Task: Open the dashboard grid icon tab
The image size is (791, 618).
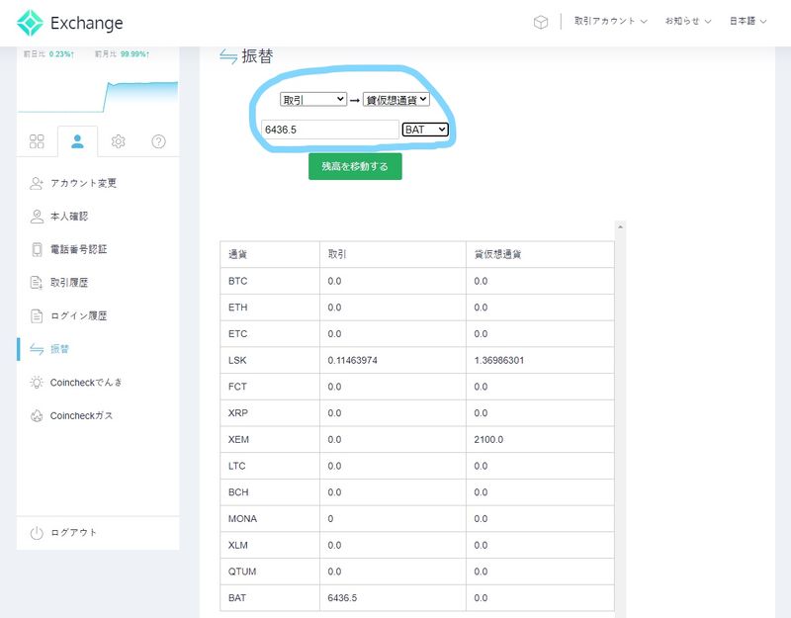Action: tap(37, 141)
